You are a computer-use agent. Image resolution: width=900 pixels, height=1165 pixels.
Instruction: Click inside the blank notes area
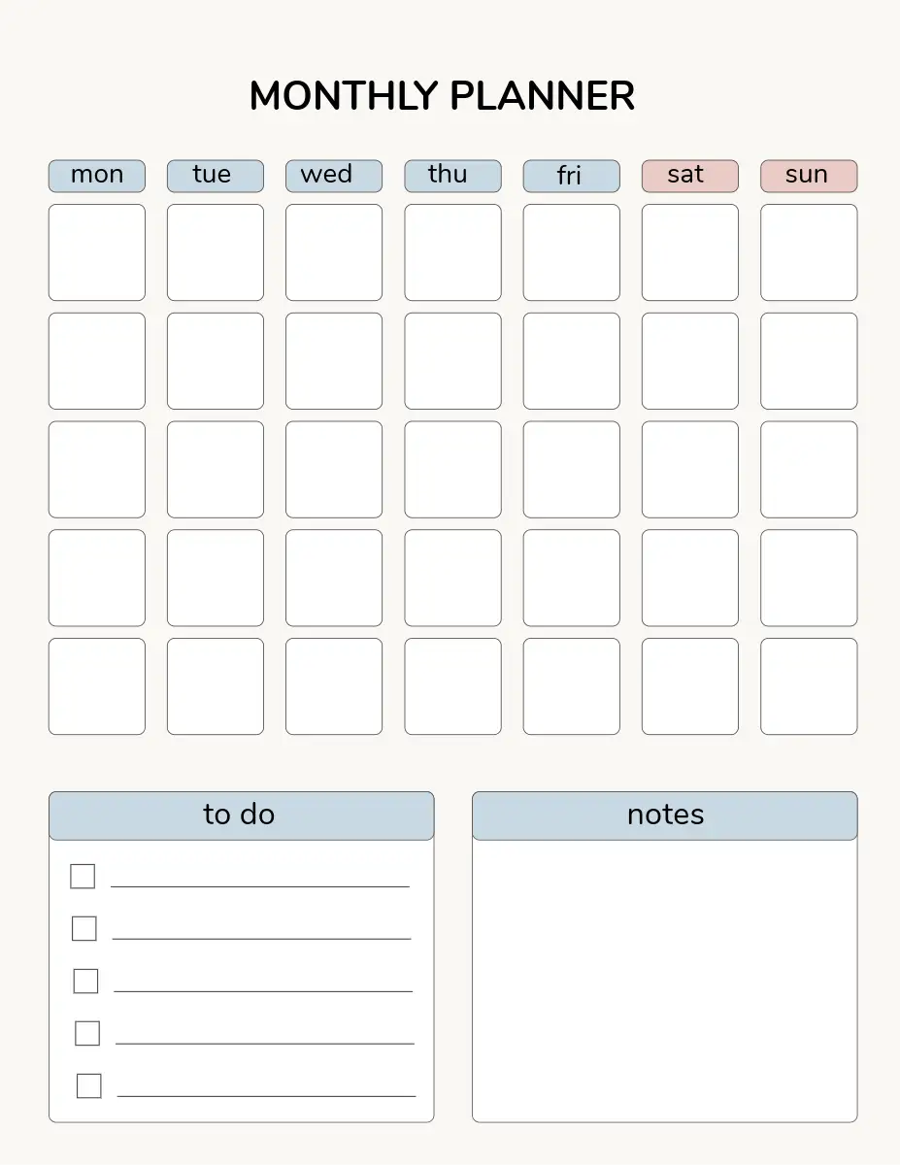(x=665, y=981)
